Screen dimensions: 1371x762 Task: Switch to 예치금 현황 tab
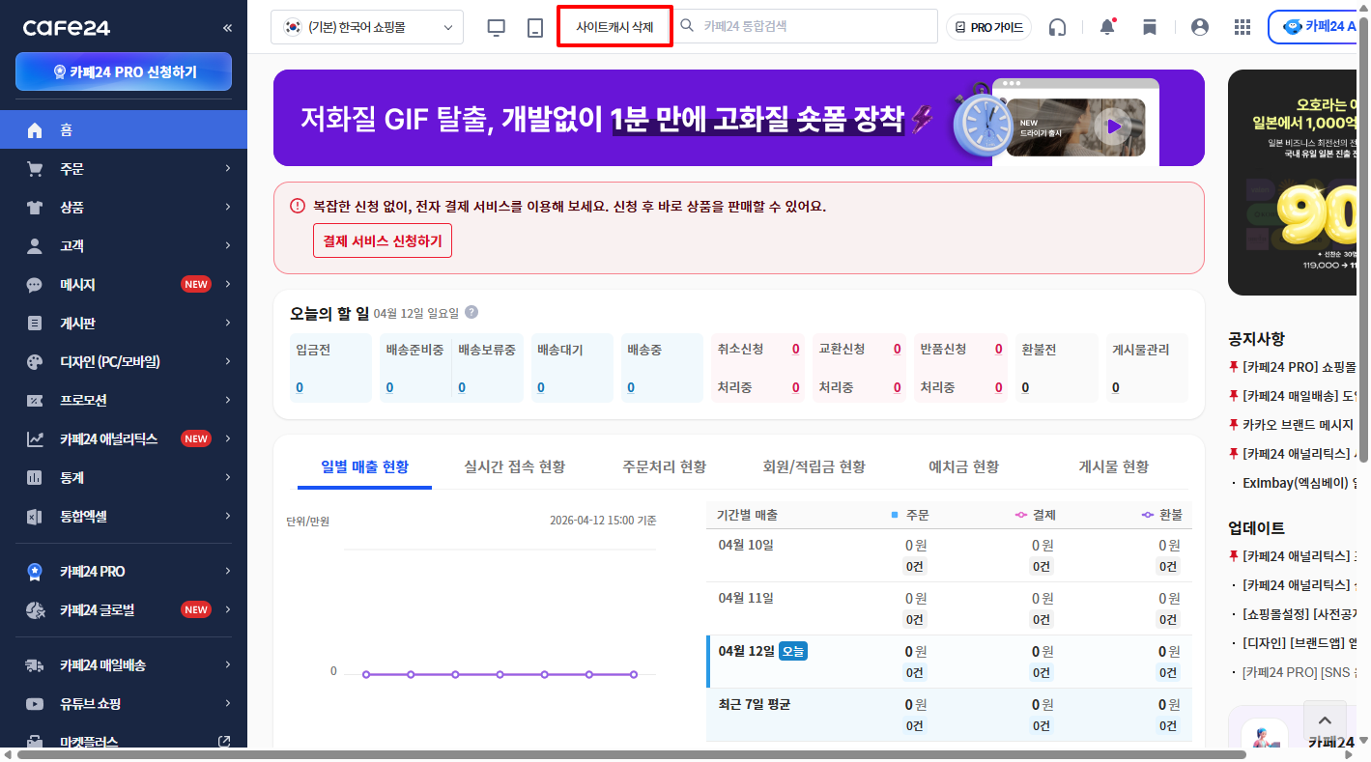[964, 467]
